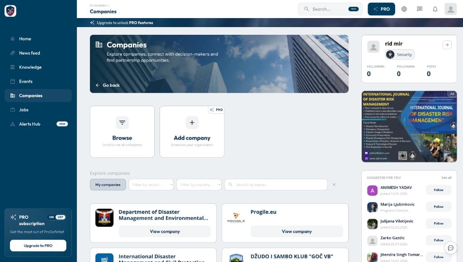Click the search magnifier icon in header

coord(306,9)
